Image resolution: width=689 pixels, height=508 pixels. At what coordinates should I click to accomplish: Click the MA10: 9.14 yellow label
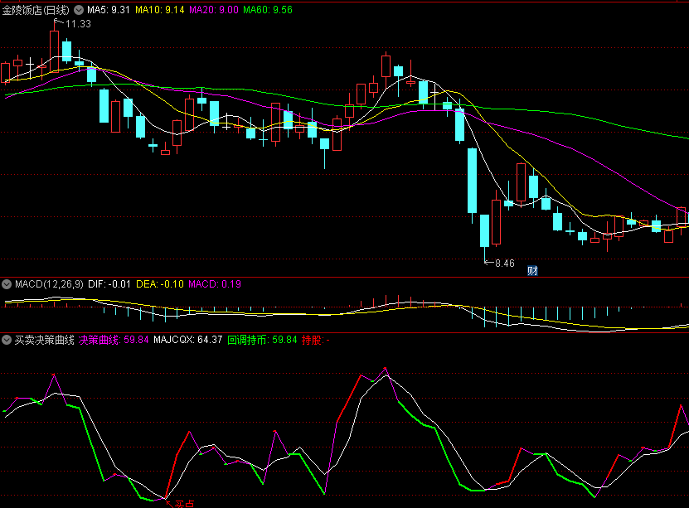point(160,10)
